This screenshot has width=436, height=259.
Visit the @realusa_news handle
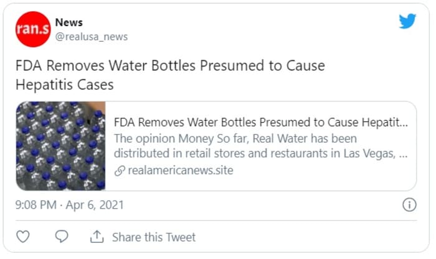tap(92, 37)
